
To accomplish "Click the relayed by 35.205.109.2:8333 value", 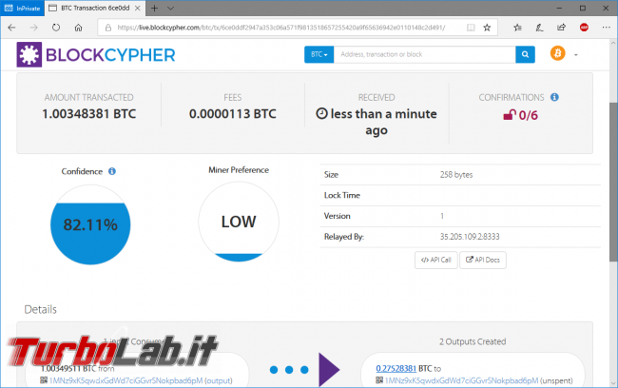I will click(470, 237).
